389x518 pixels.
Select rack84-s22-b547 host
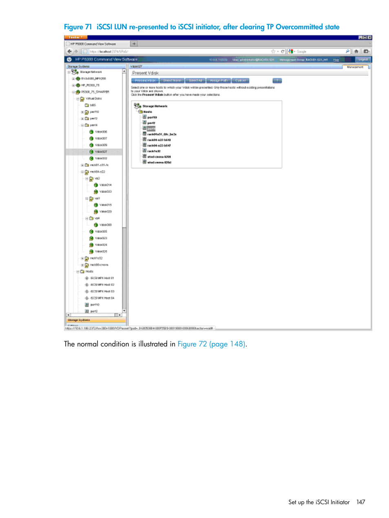(159, 145)
